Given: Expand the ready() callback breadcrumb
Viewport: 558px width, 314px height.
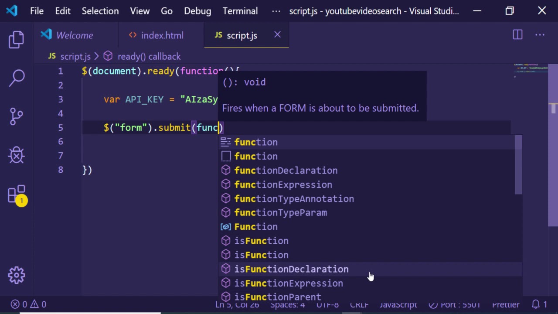Looking at the screenshot, I should pos(149,56).
